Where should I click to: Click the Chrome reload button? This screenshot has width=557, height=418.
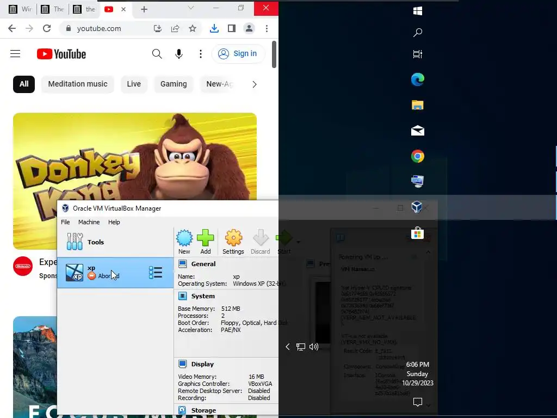tap(47, 28)
